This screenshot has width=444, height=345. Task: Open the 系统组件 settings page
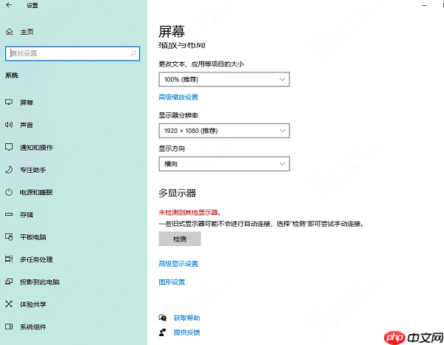pyautogui.click(x=33, y=327)
